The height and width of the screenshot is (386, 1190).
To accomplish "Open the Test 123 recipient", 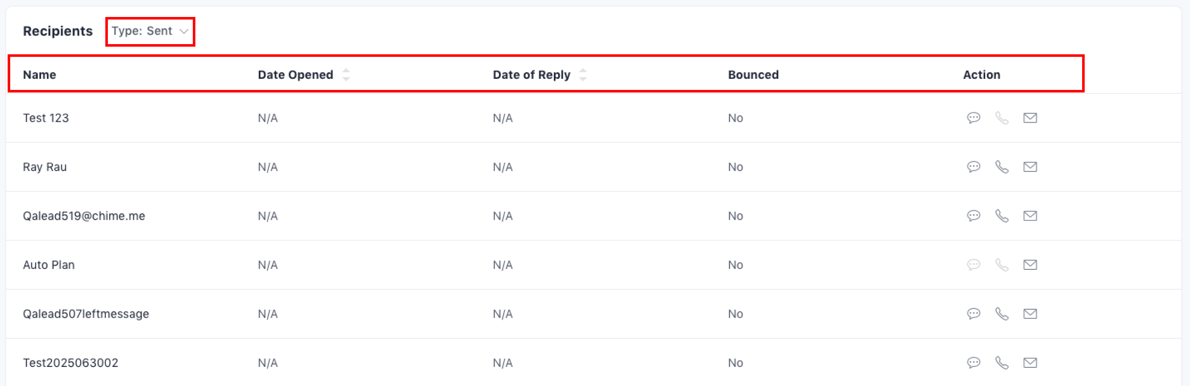I will pos(46,118).
